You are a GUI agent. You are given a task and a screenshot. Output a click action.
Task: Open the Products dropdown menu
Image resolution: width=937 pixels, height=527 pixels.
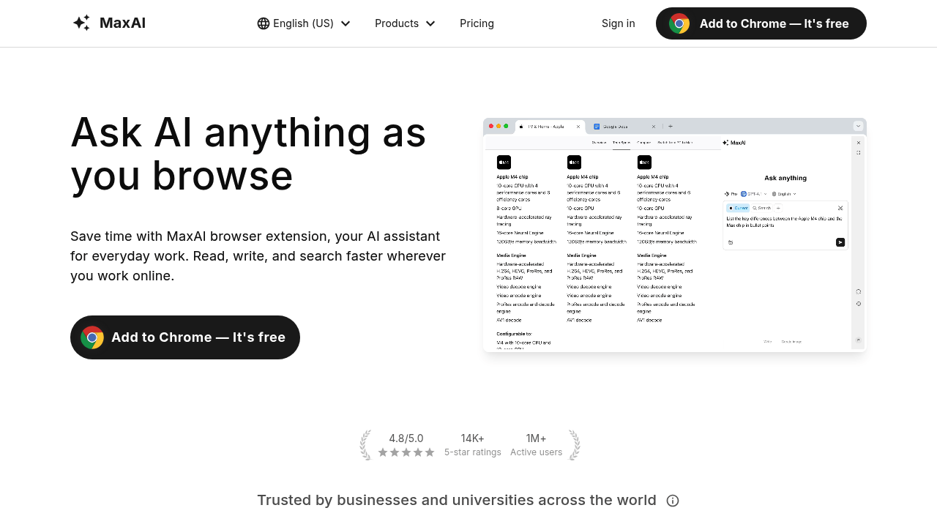pyautogui.click(x=405, y=23)
